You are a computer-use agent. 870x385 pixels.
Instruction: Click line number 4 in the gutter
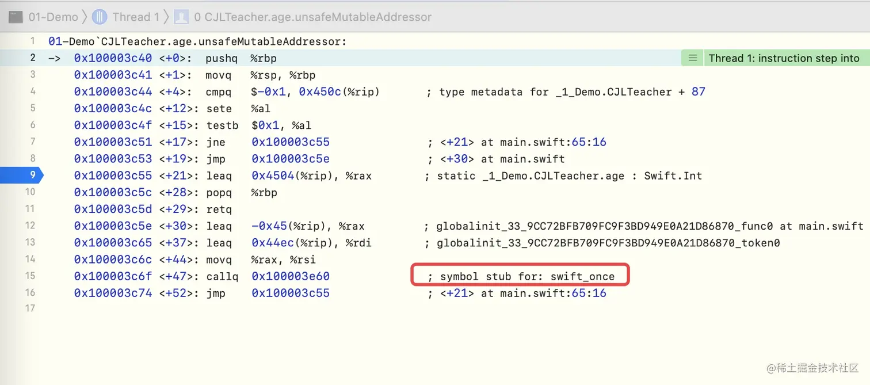point(33,91)
